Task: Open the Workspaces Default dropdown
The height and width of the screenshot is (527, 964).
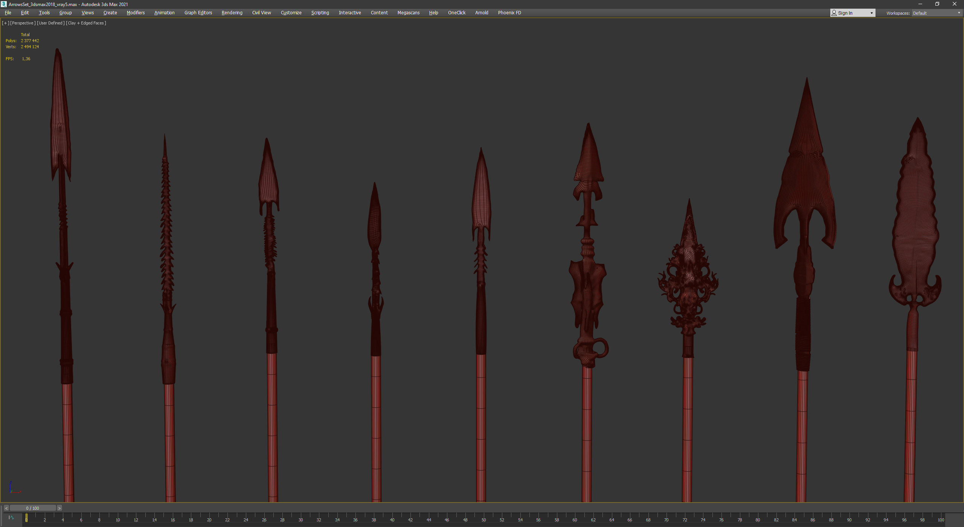Action: coord(936,13)
